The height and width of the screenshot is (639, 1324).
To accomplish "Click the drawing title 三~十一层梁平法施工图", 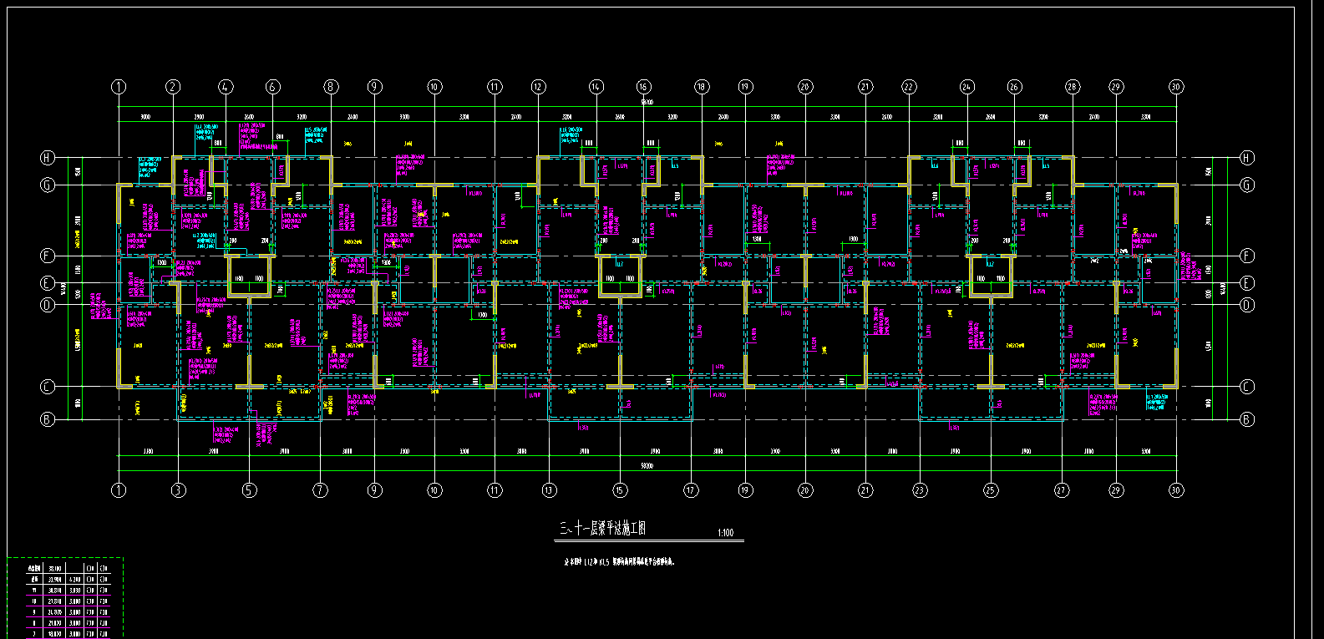I will point(602,529).
